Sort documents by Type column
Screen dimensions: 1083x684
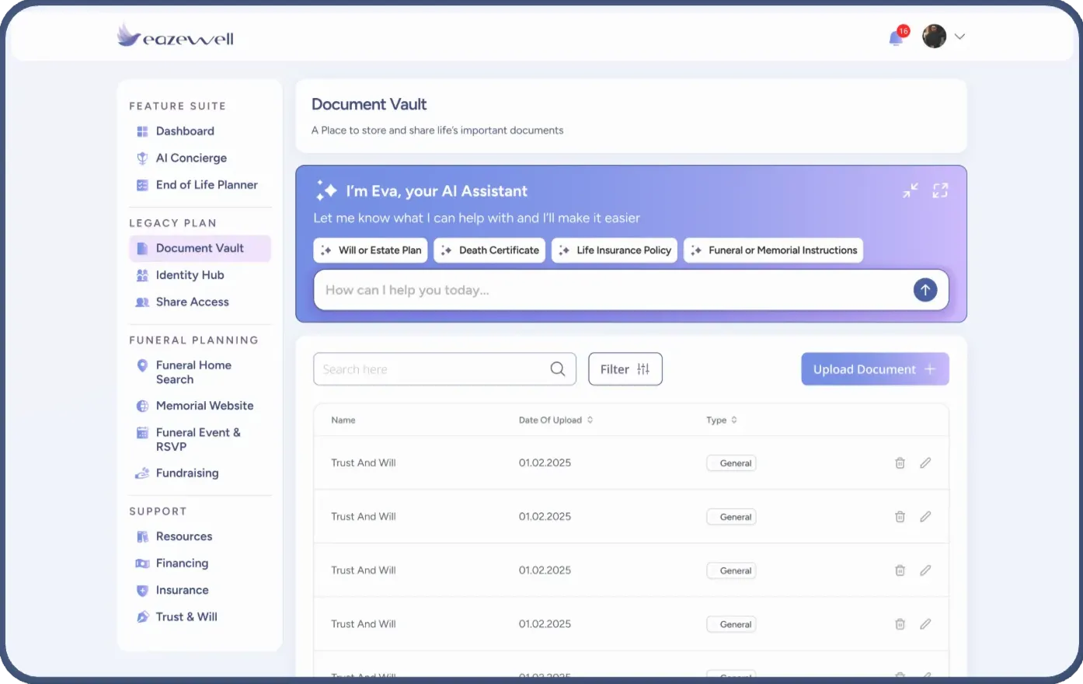(734, 420)
